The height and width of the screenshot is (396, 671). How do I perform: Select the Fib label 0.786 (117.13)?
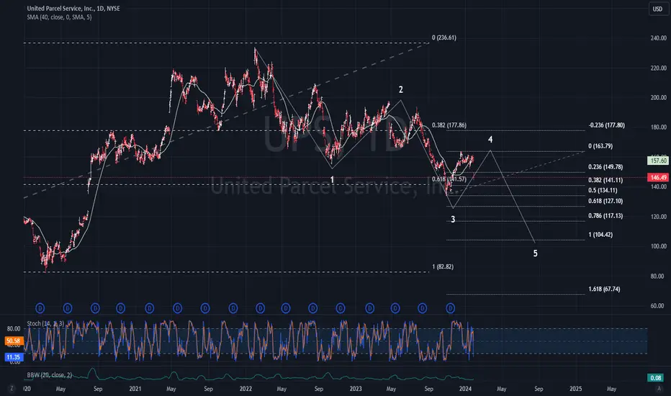pos(605,216)
